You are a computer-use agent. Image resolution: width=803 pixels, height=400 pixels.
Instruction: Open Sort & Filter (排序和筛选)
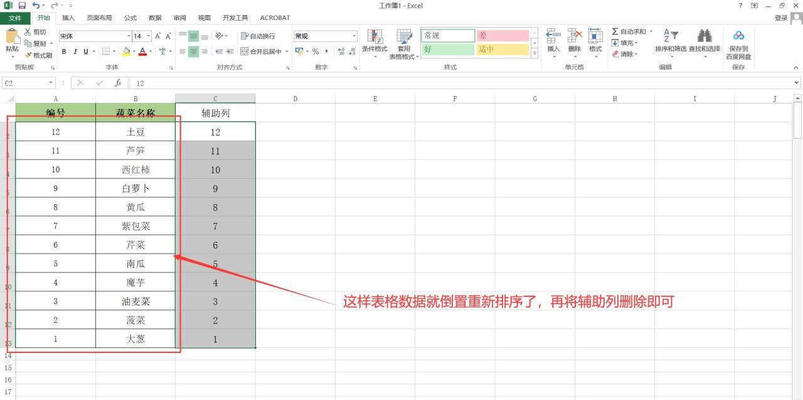pyautogui.click(x=671, y=43)
